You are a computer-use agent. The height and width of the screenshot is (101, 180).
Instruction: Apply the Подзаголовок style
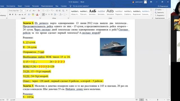(x=119, y=13)
